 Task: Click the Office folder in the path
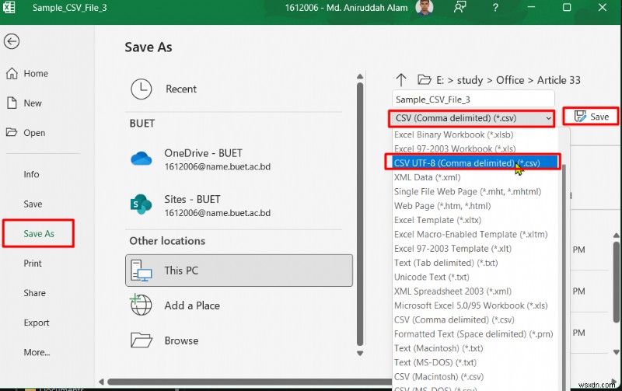[x=510, y=80]
